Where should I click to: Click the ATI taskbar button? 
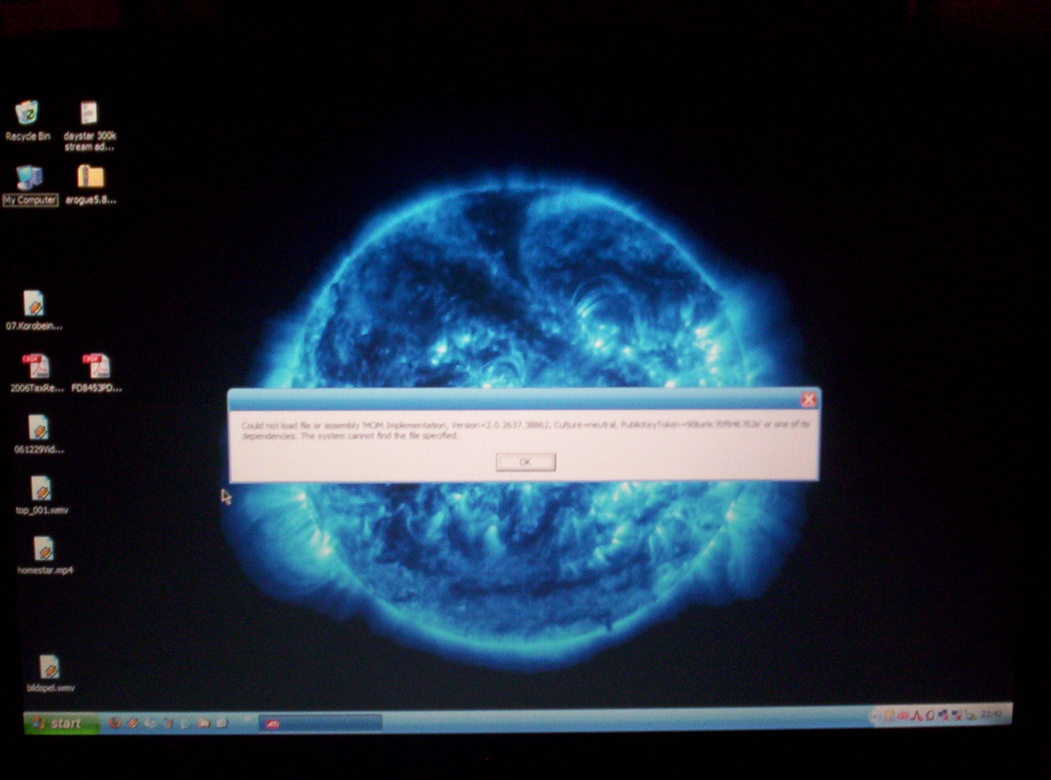click(x=320, y=723)
